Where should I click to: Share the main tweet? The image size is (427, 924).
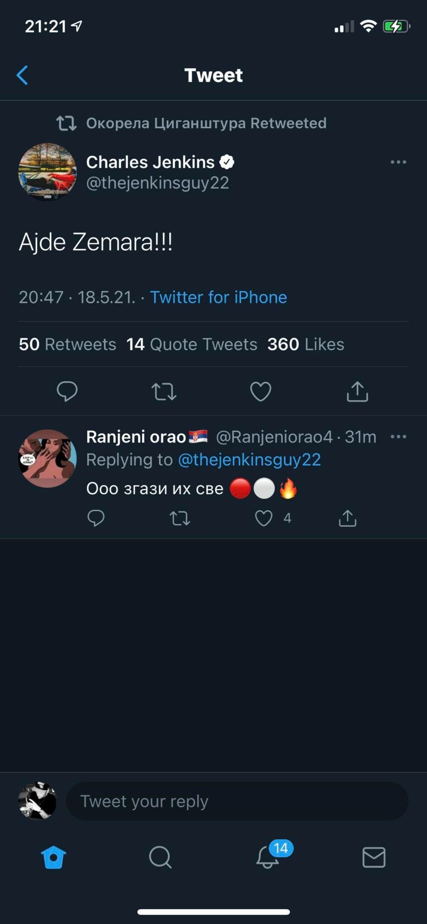[357, 391]
